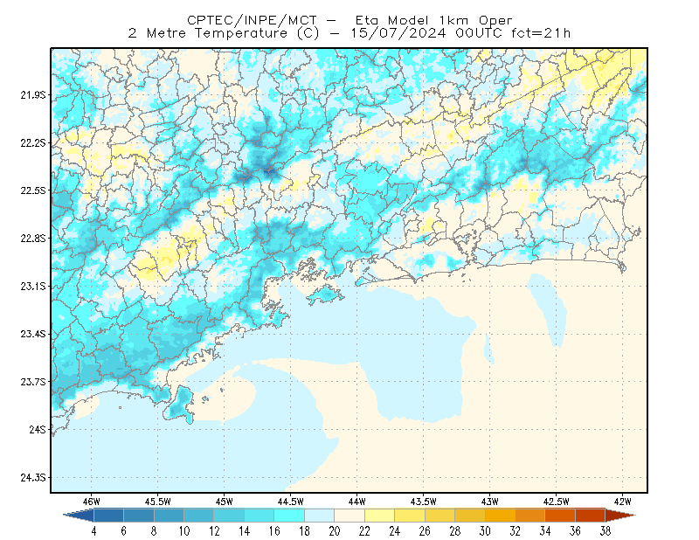Image resolution: width=699 pixels, height=540 pixels.
Task: Click the 36–38 dark red colorbar segment
Action: (591, 515)
